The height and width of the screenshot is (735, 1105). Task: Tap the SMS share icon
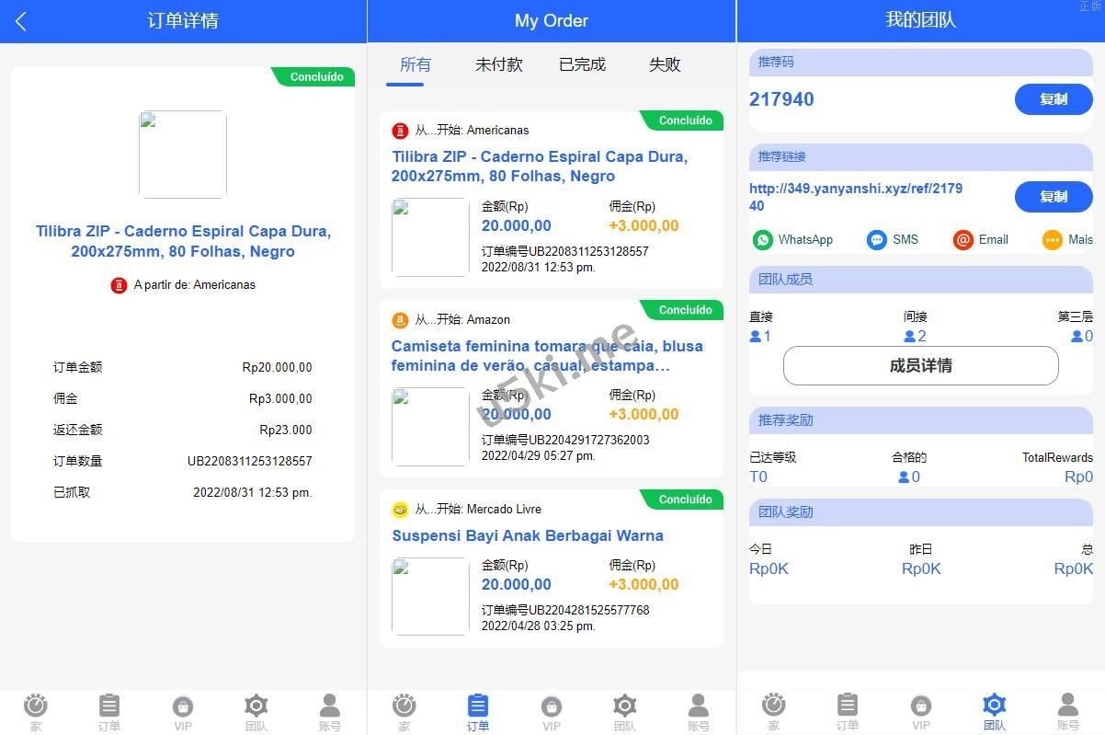pos(877,240)
